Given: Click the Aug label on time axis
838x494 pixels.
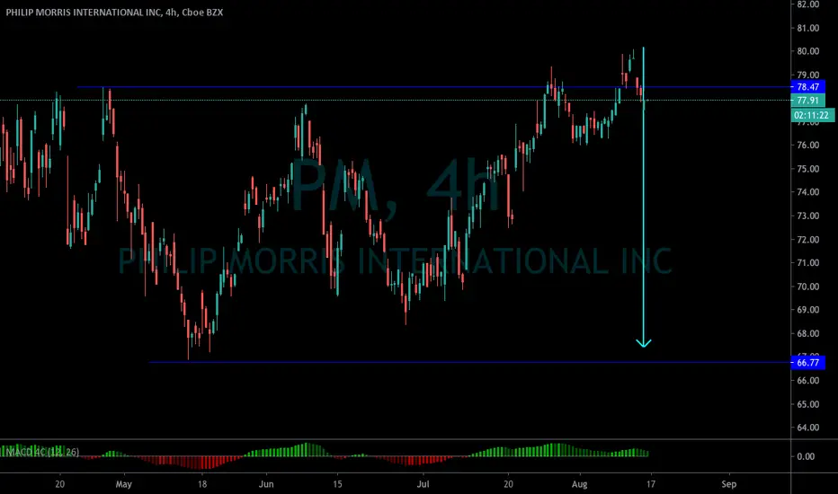Looking at the screenshot, I should [579, 484].
